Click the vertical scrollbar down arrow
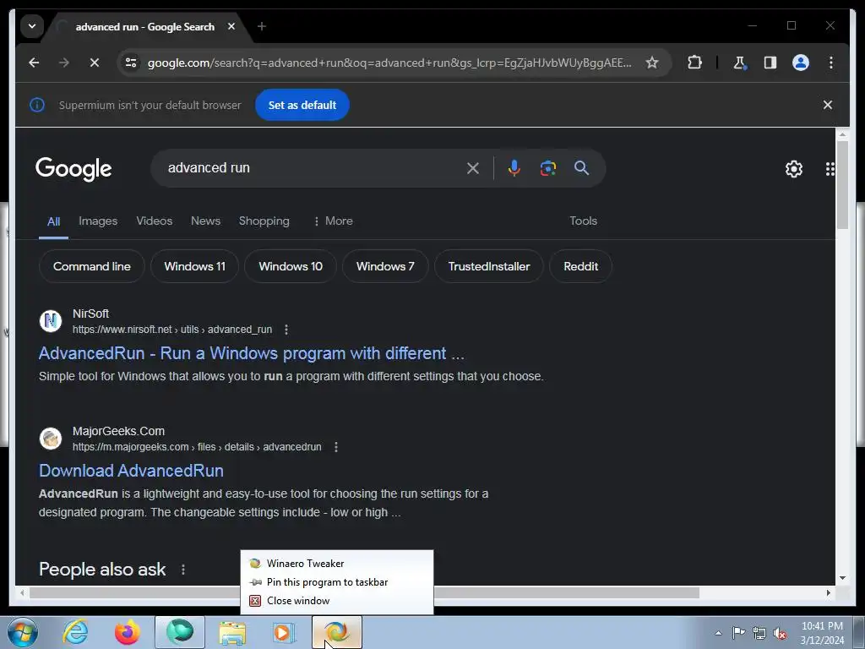 click(842, 578)
